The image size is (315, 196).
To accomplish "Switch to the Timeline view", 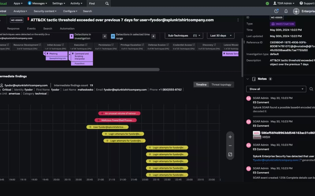I will point(201,85).
